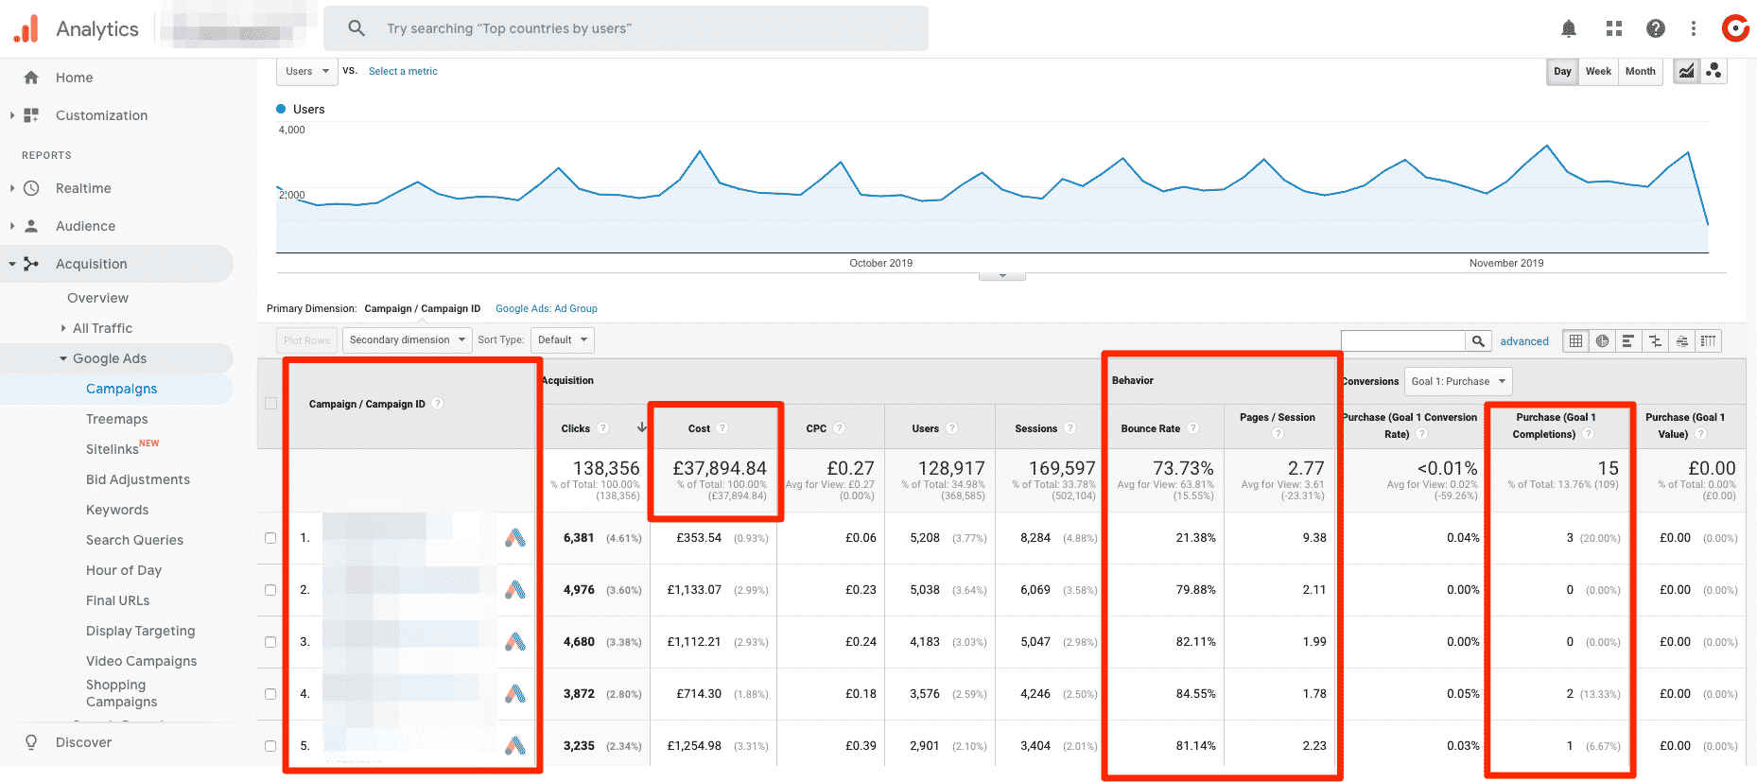Screen dimensions: 1757x782
Task: Switch to motion chart view
Action: (1714, 71)
